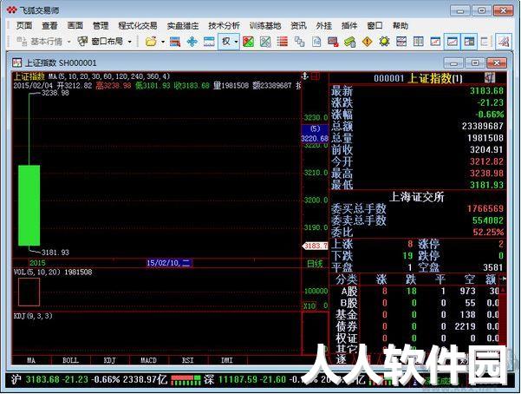Open the 管理 menu
Image resolution: width=521 pixels, height=394 pixels.
tap(101, 26)
